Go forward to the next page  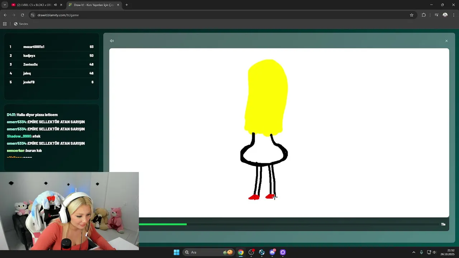(14, 15)
